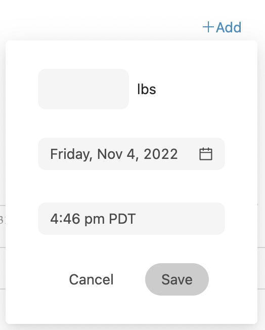The height and width of the screenshot is (330, 265).
Task: Open the calendar picker icon
Action: (x=206, y=154)
